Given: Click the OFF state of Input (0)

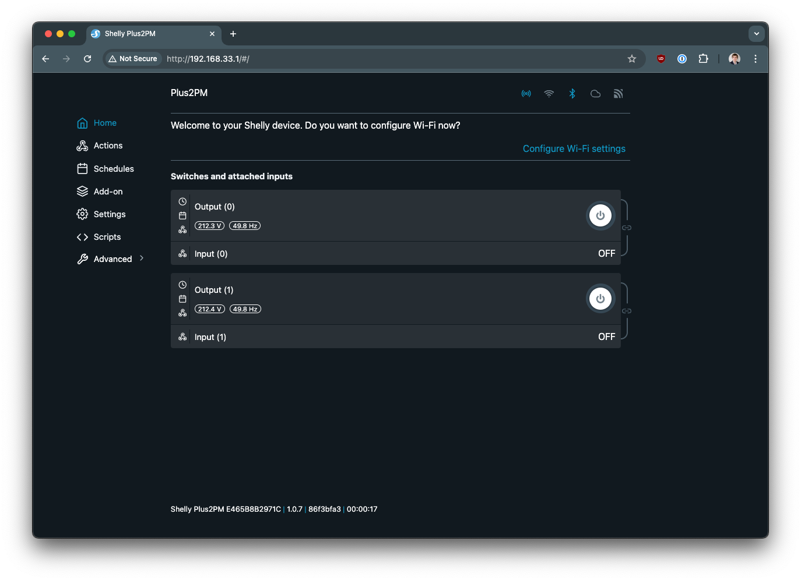Looking at the screenshot, I should tap(607, 254).
